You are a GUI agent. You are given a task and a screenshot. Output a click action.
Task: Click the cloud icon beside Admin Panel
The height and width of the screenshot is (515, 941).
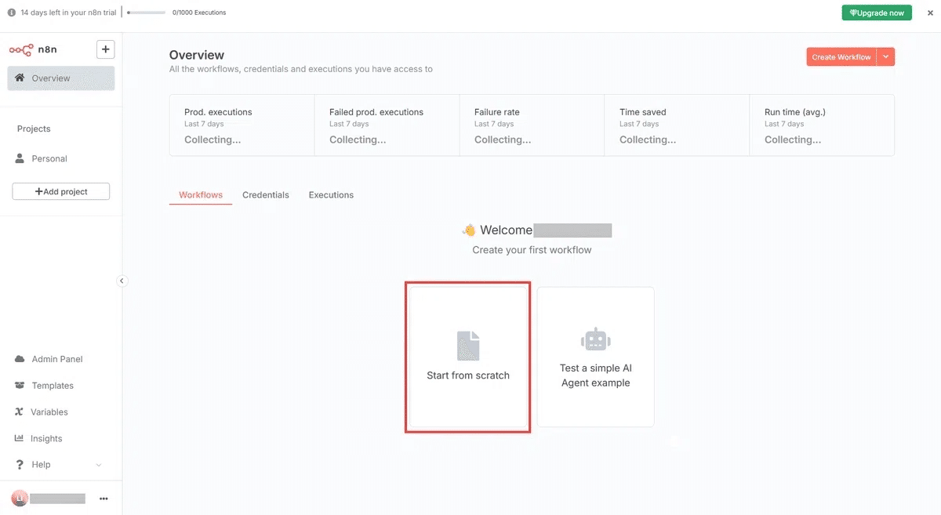20,359
